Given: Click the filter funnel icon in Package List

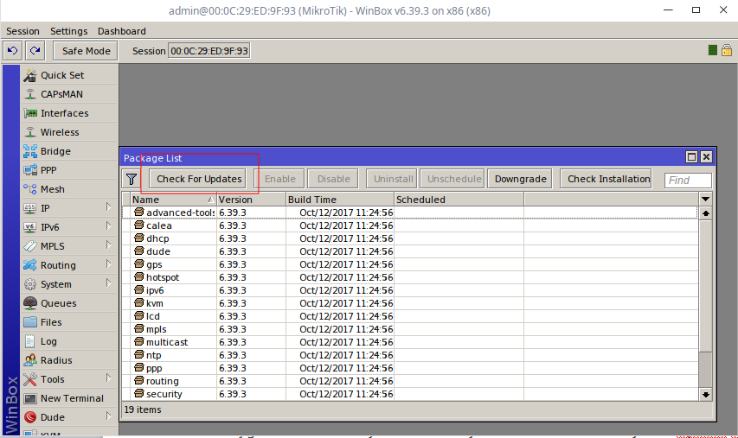Looking at the screenshot, I should 132,179.
